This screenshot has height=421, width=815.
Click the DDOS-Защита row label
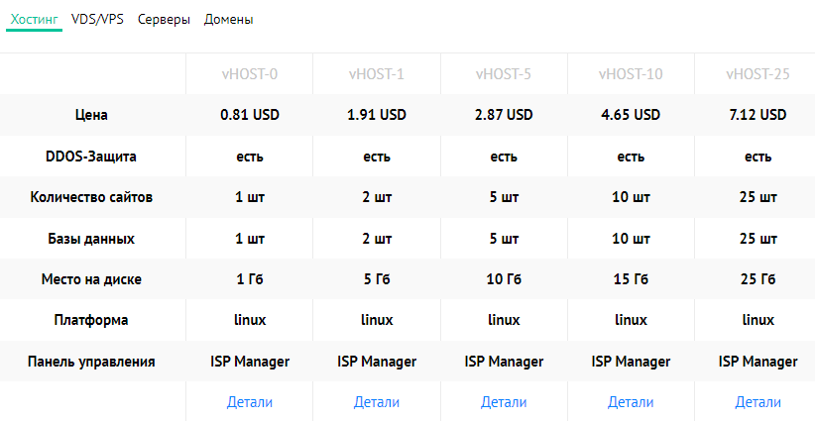[91, 157]
